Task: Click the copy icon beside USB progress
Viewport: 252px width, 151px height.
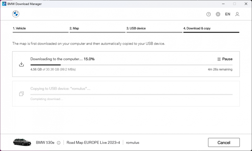Action: tap(21, 94)
